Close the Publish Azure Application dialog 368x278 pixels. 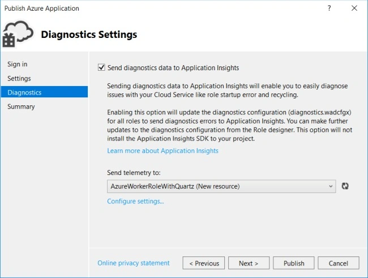coord(354,8)
